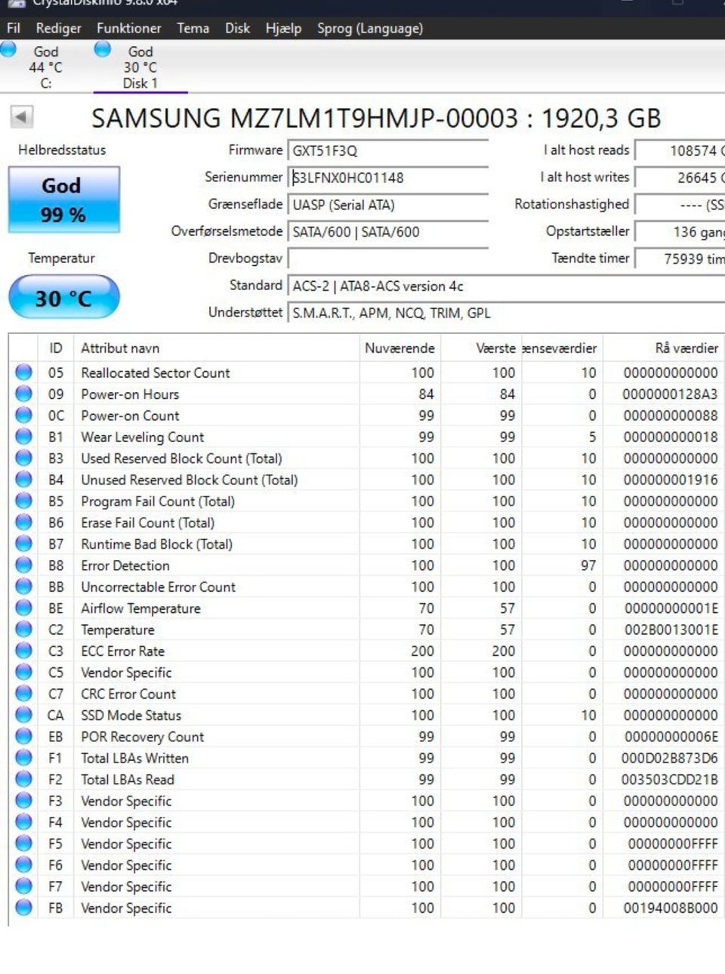The height and width of the screenshot is (974, 725).
Task: Open the Rediger menu
Action: 58,28
